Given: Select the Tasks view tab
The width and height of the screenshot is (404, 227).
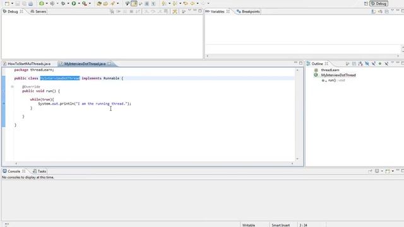Looking at the screenshot, I should pyautogui.click(x=39, y=171).
